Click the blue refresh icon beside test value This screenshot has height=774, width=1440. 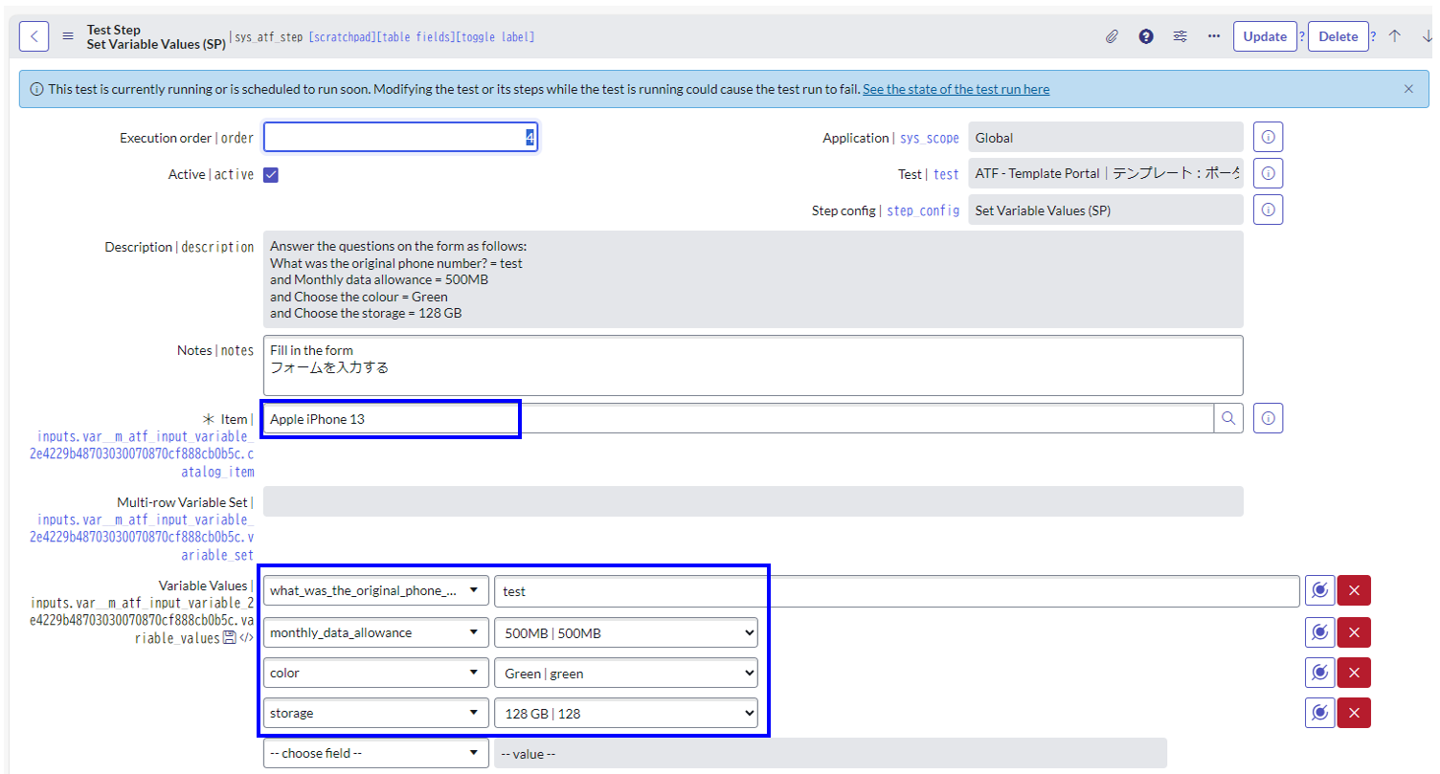[x=1318, y=589]
